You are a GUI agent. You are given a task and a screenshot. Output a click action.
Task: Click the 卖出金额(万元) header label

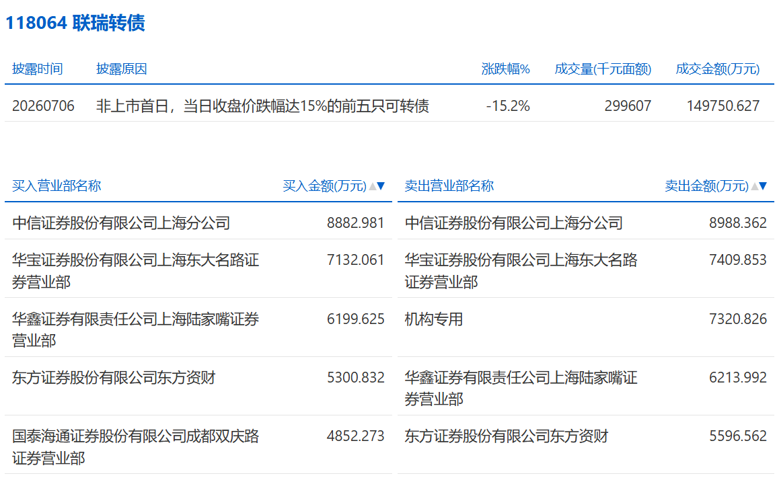706,186
